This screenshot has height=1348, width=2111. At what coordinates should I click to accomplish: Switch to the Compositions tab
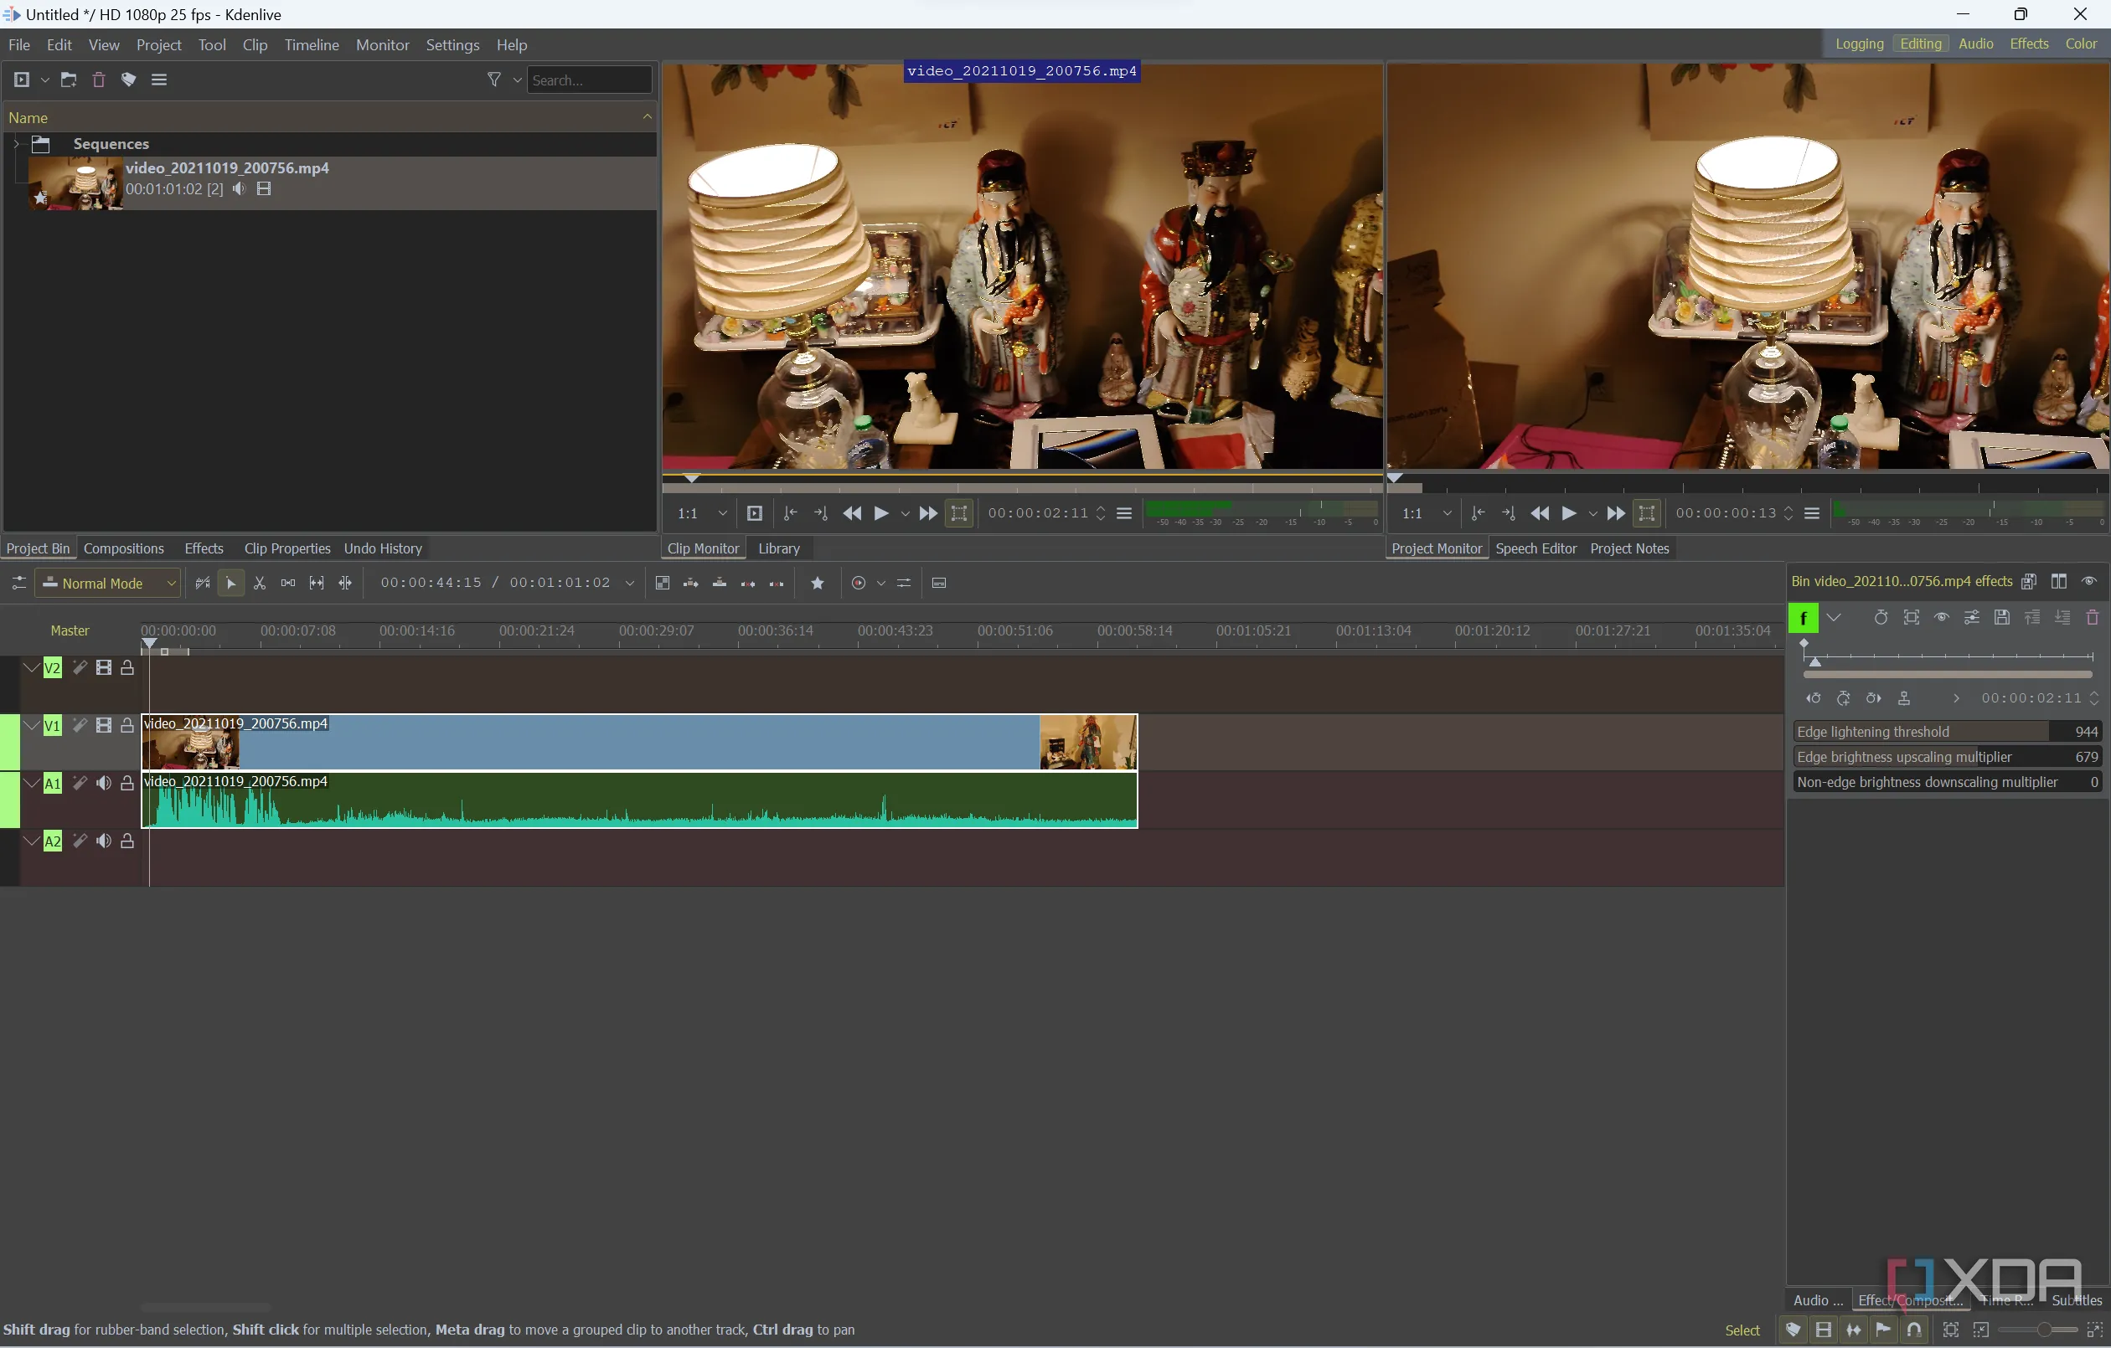click(x=124, y=548)
